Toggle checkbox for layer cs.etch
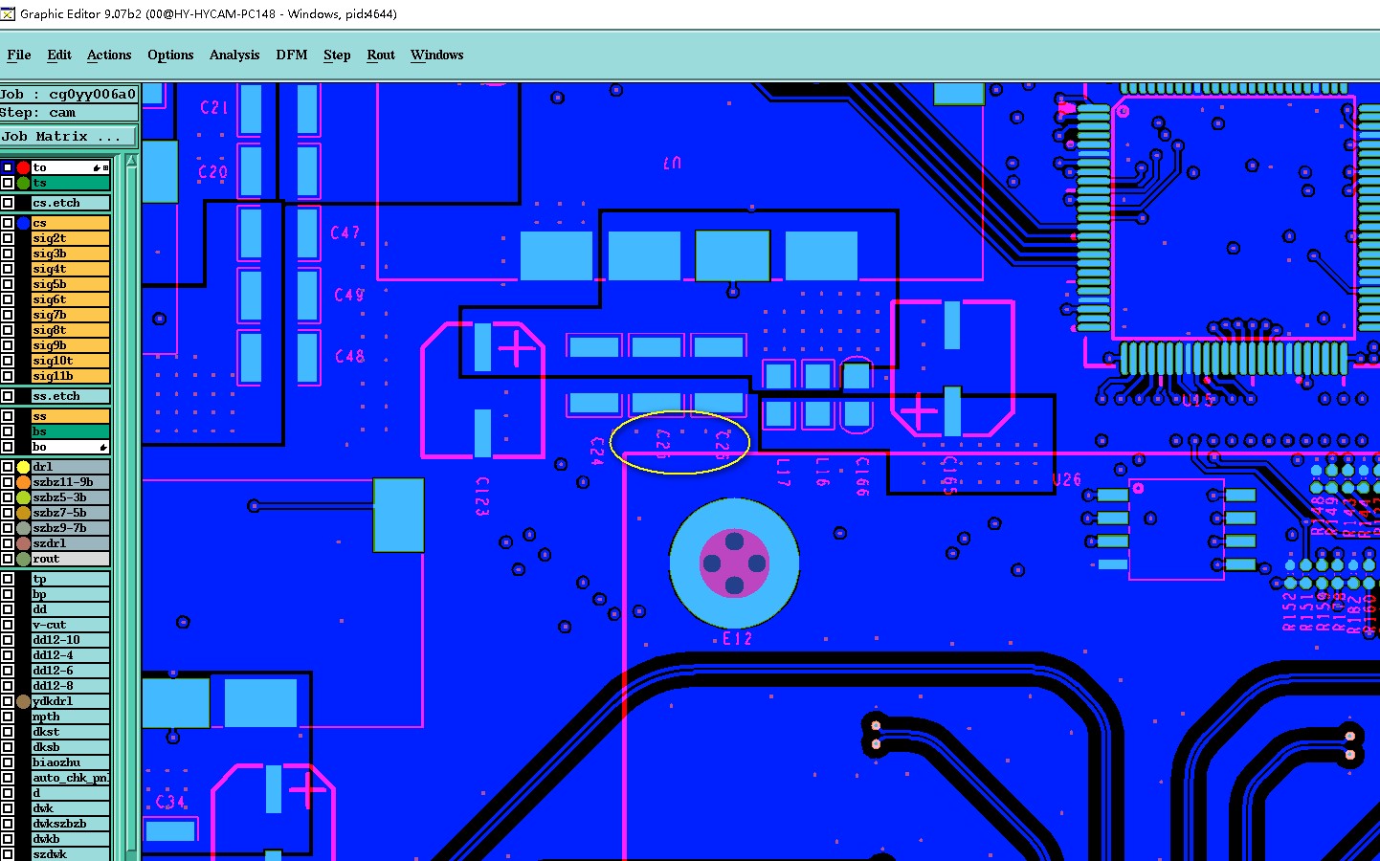The height and width of the screenshot is (861, 1380). click(x=8, y=203)
